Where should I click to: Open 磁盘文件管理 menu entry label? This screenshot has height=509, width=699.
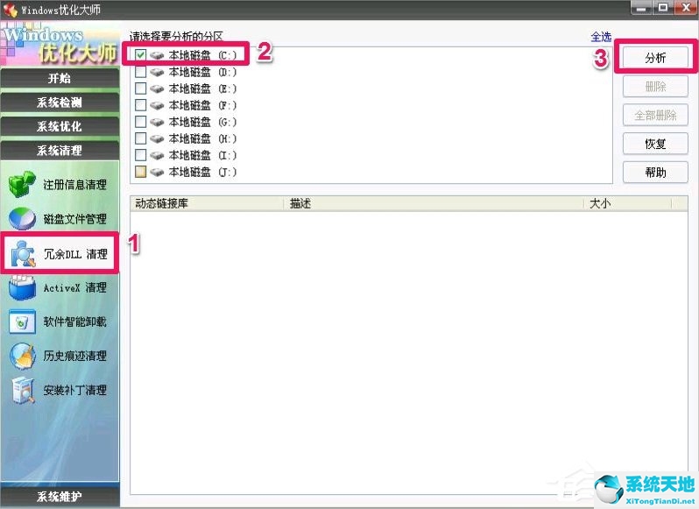tap(75, 219)
